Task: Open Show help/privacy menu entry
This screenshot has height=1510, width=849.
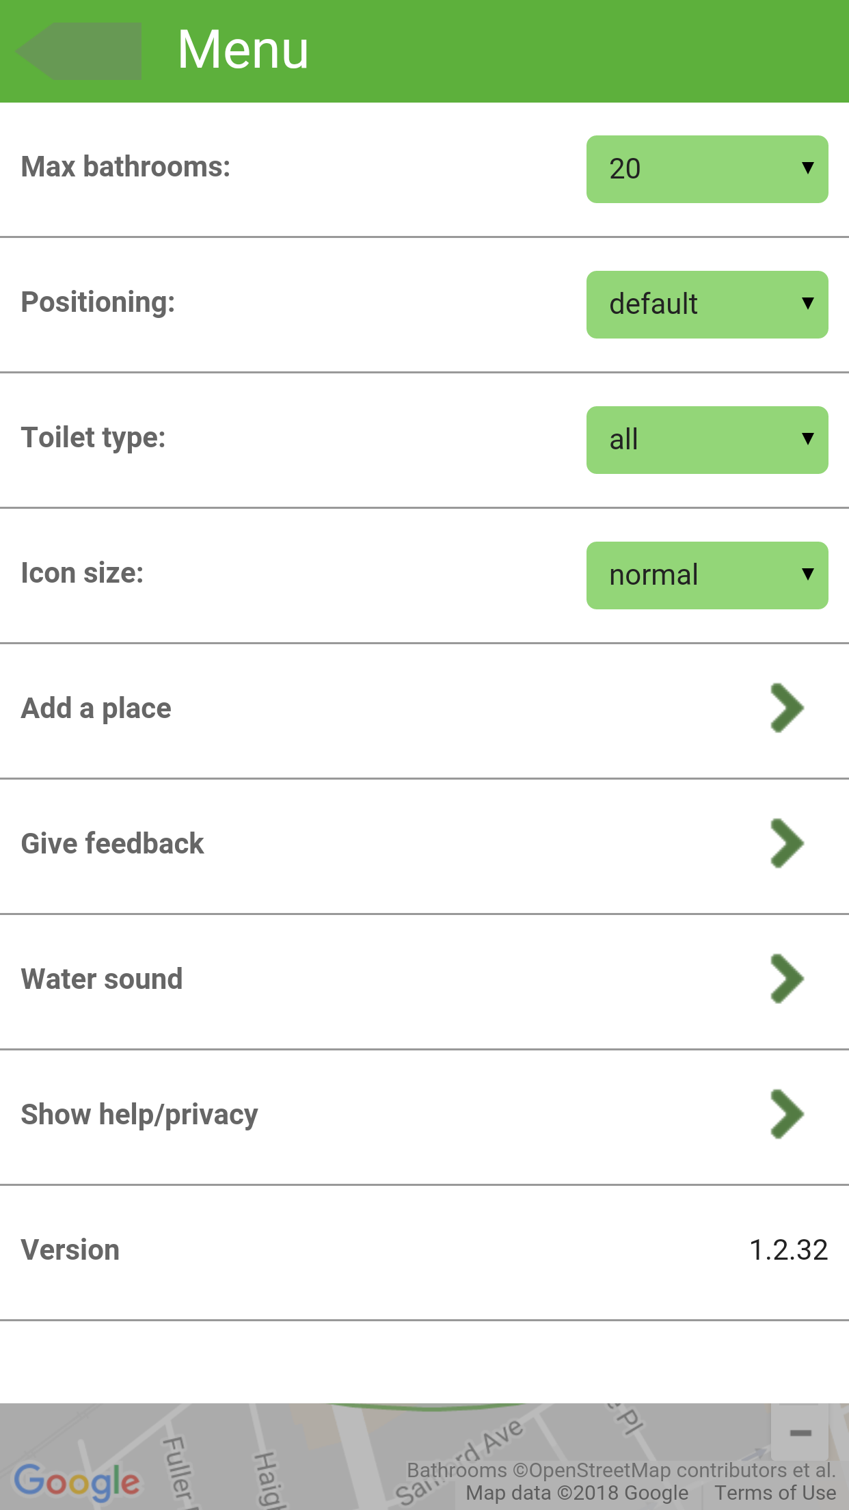Action: [140, 1115]
